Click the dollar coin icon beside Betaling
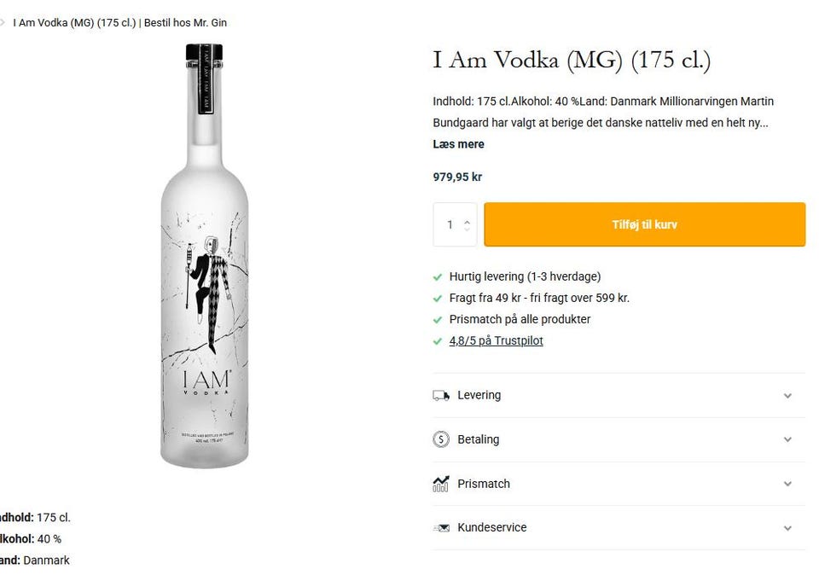Screen dimensions: 819x575 click(x=441, y=439)
